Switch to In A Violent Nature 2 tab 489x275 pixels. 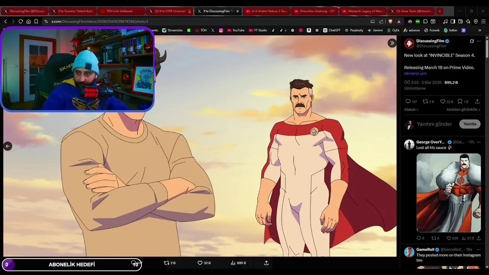266,11
